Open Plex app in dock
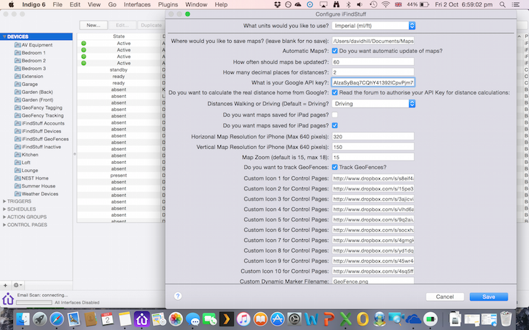 (226, 319)
